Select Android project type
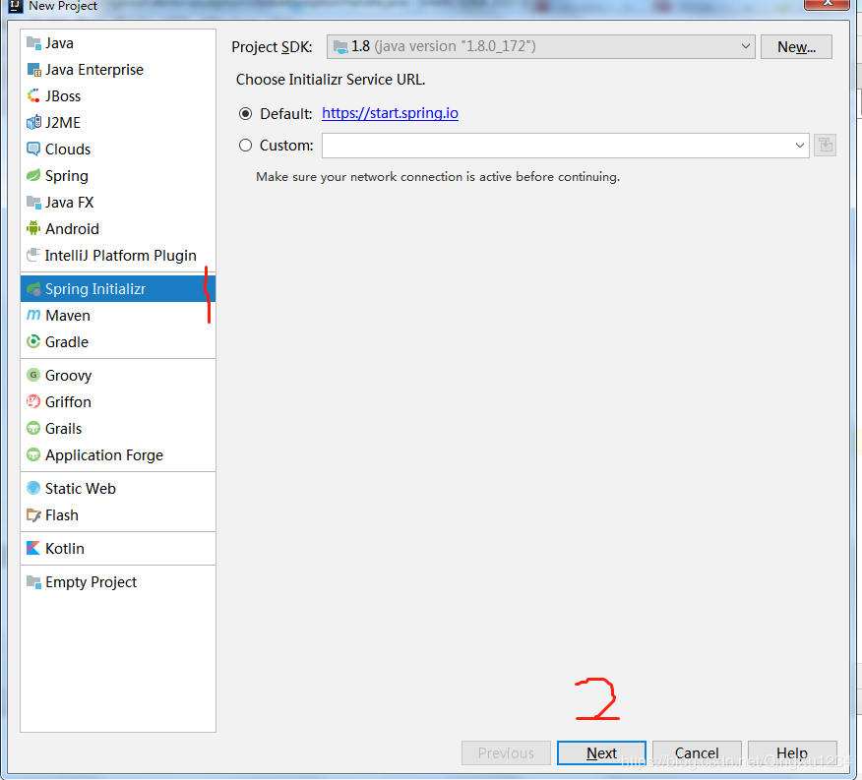Viewport: 862px width, 780px height. (x=118, y=228)
